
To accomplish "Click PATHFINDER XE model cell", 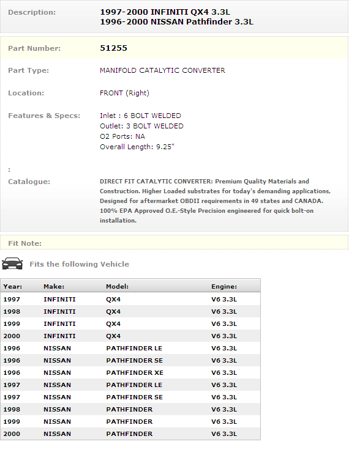I will [x=135, y=373].
